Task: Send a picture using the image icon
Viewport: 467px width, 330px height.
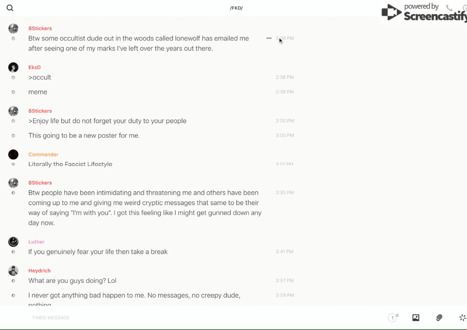Action: click(416, 318)
